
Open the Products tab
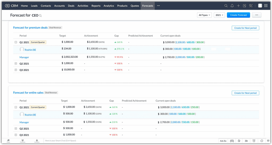pos(122,6)
